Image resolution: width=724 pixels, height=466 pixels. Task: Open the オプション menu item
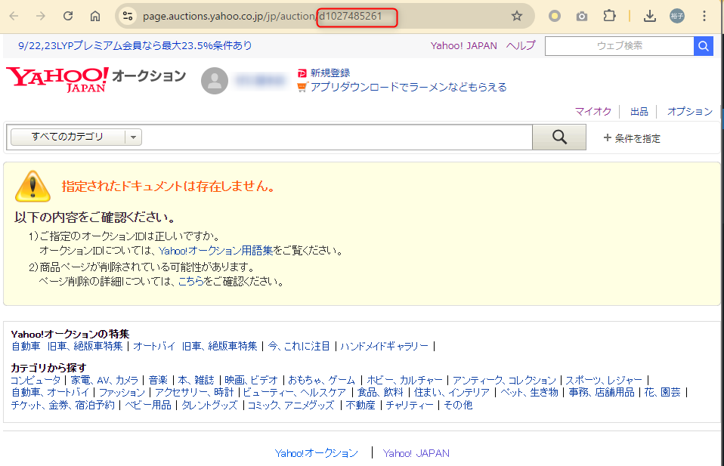click(690, 111)
